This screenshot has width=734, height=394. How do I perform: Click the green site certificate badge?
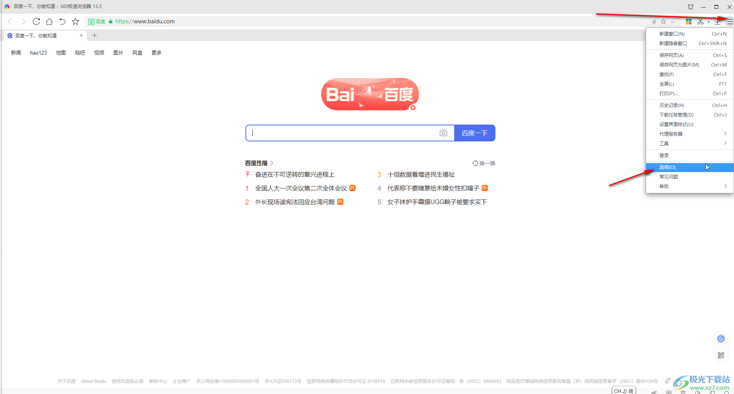(97, 21)
